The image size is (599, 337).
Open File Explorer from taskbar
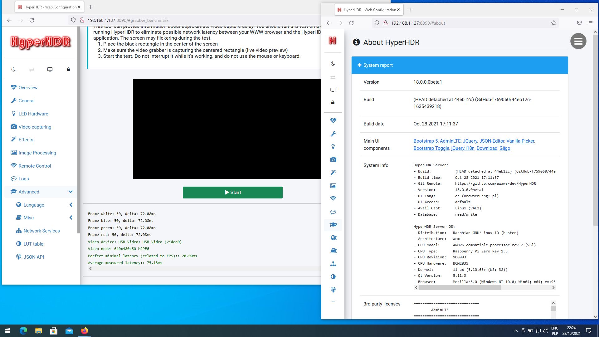tap(38, 331)
